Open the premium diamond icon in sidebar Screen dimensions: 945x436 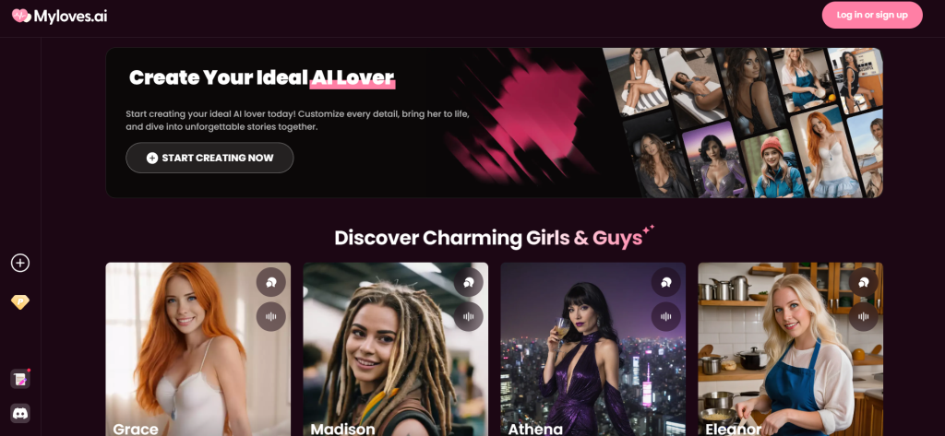pyautogui.click(x=20, y=302)
